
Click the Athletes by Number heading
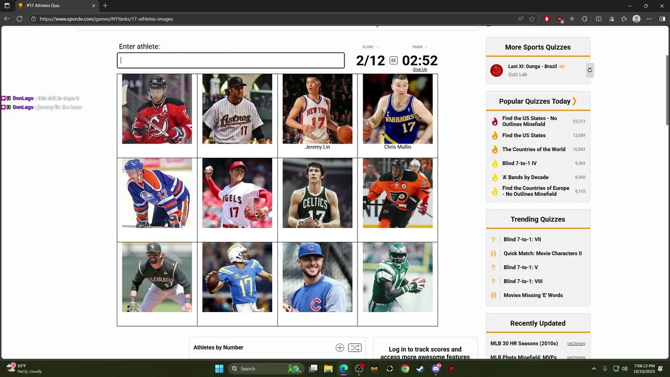(x=218, y=348)
